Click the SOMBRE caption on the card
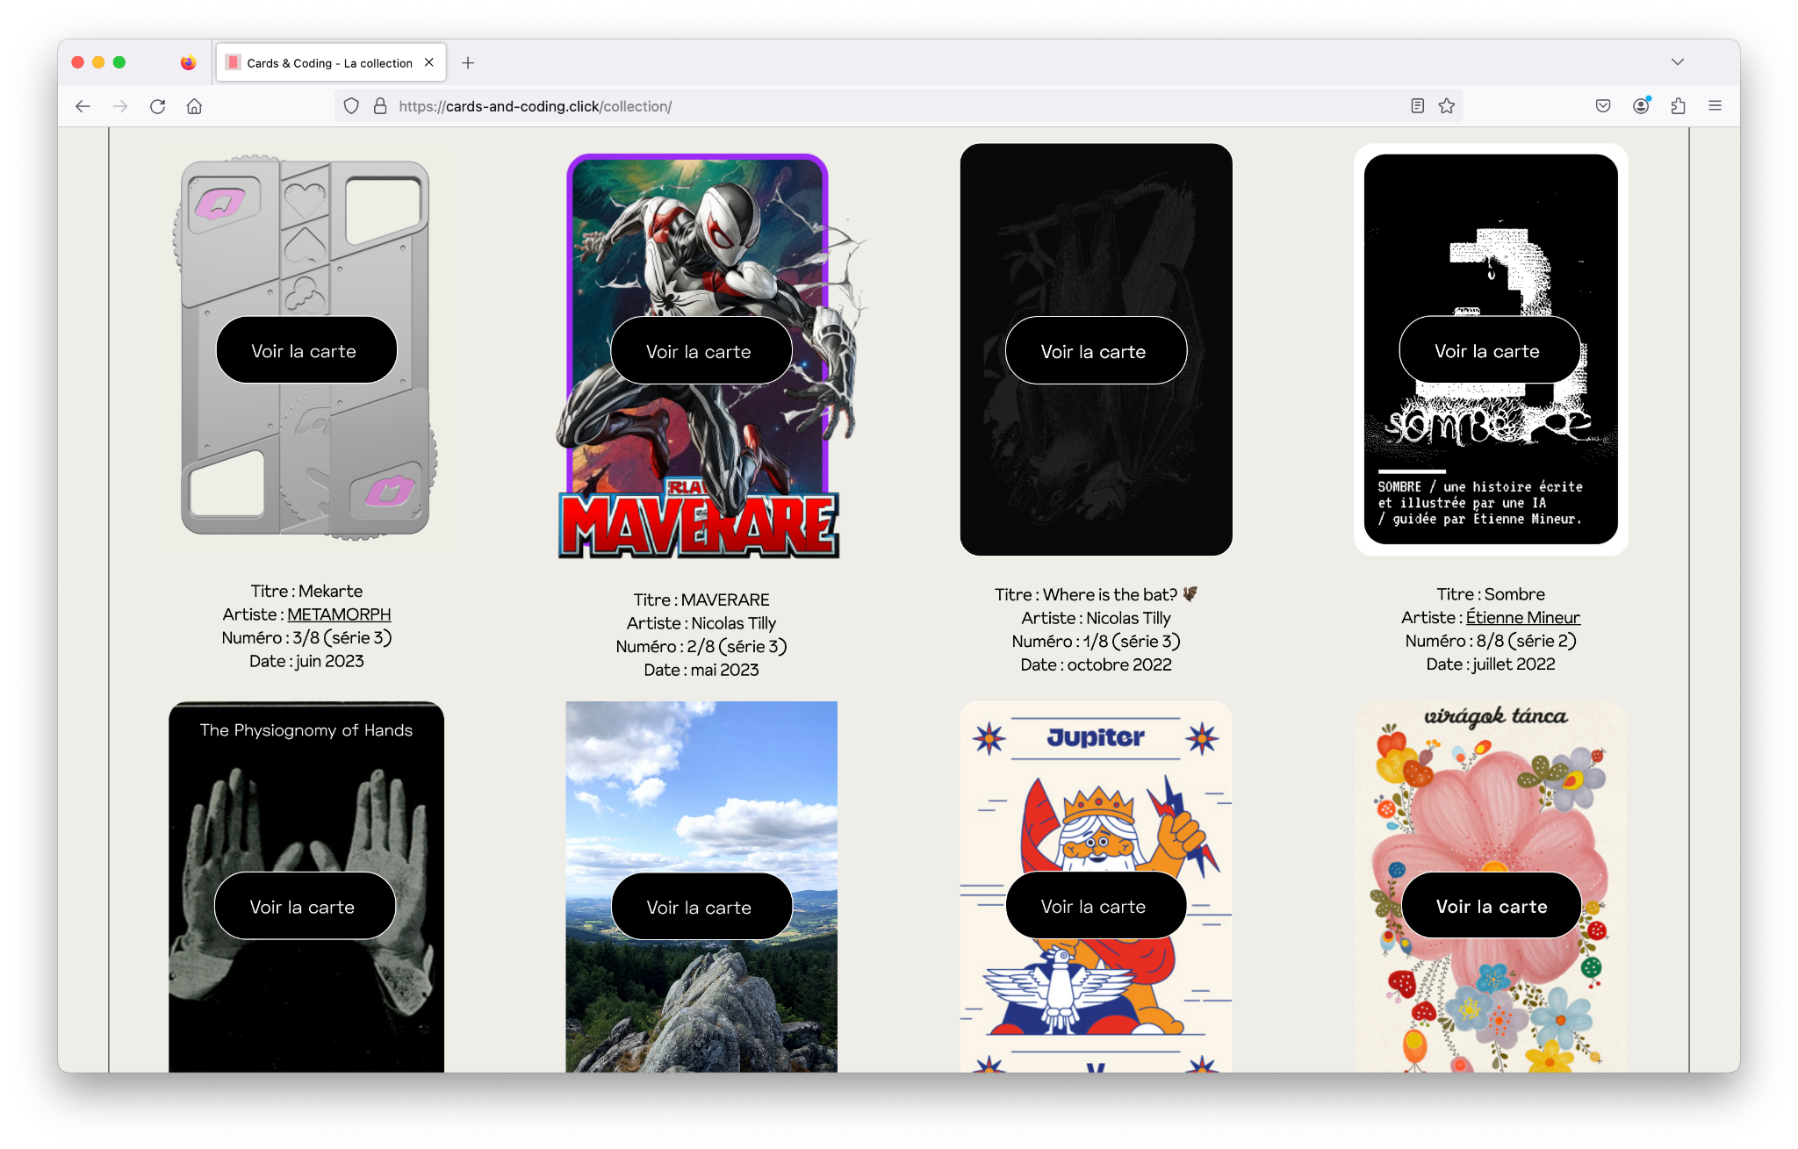The image size is (1798, 1149). tap(1479, 503)
